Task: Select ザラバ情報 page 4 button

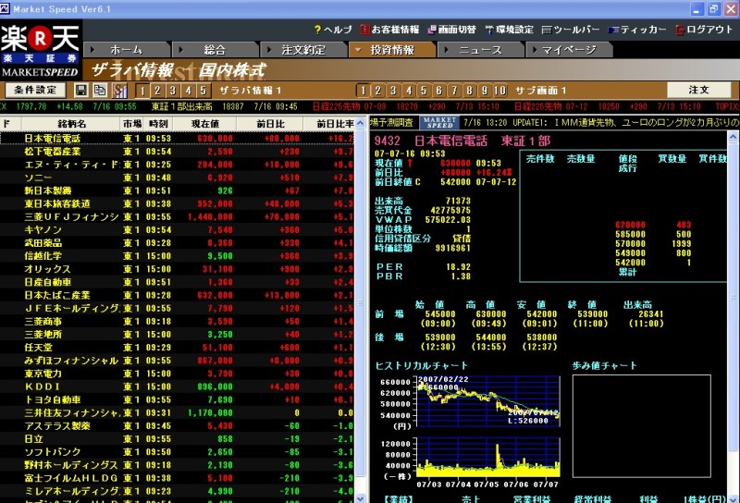Action: point(188,90)
